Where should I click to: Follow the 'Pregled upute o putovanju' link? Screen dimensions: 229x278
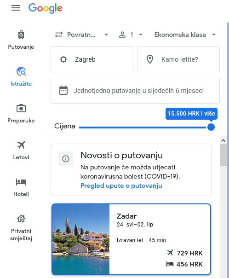pos(121,185)
